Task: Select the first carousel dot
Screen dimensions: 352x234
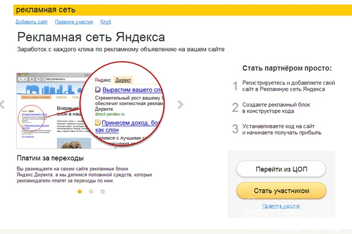Action: coord(79,192)
